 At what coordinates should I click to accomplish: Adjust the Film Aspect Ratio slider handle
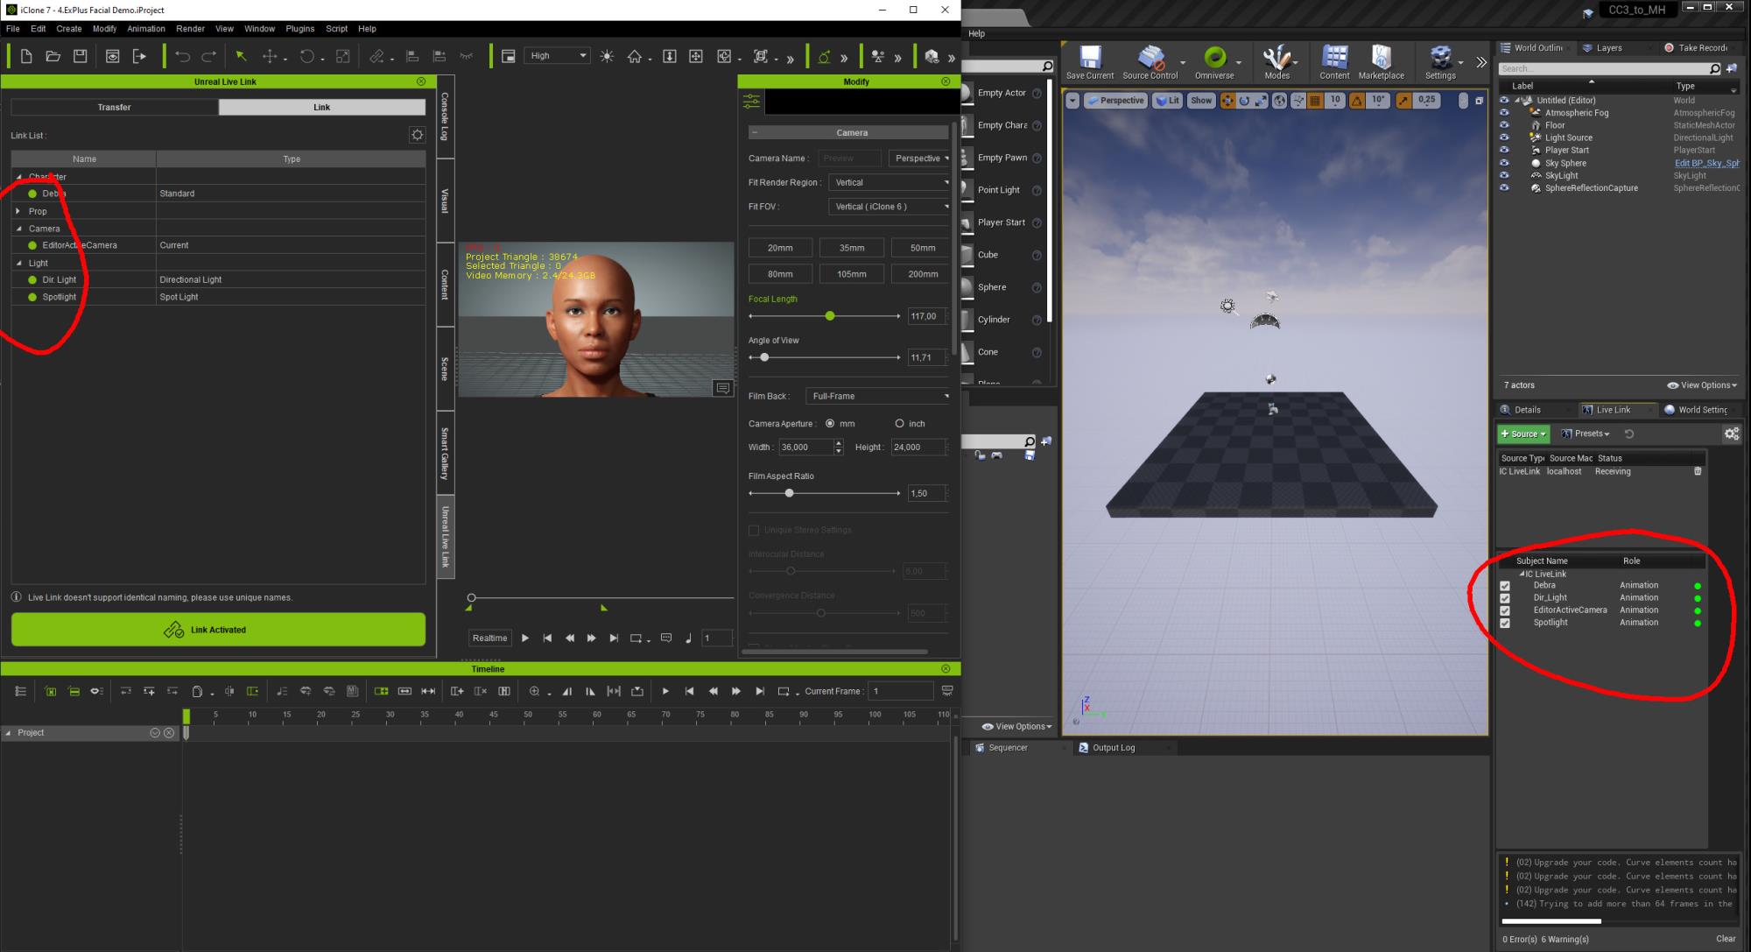coord(789,493)
